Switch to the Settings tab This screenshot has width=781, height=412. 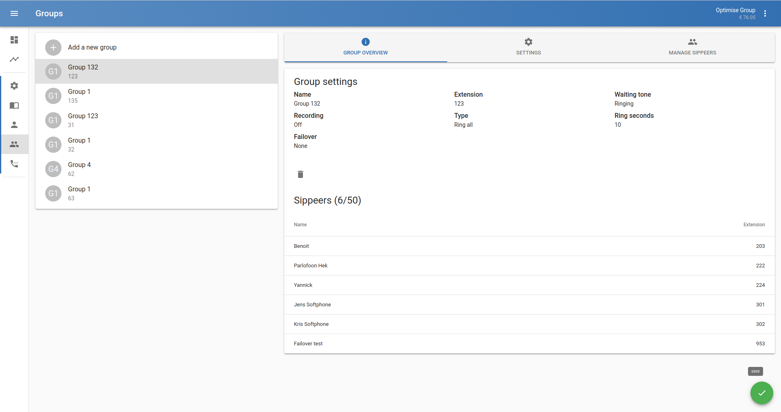(x=528, y=47)
